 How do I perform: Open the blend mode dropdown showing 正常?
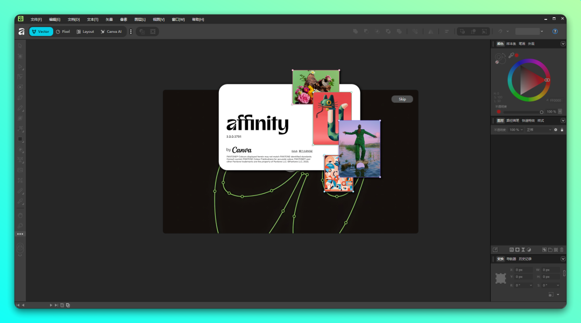coord(538,129)
